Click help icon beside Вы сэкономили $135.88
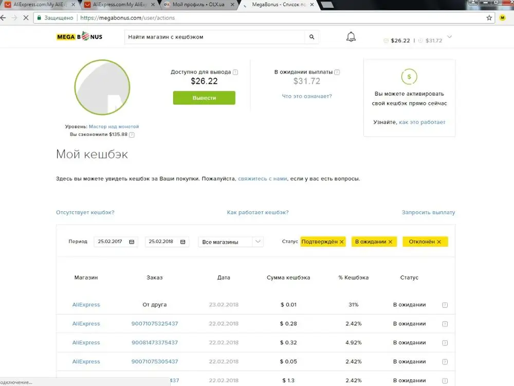The image size is (514, 386). 132,135
